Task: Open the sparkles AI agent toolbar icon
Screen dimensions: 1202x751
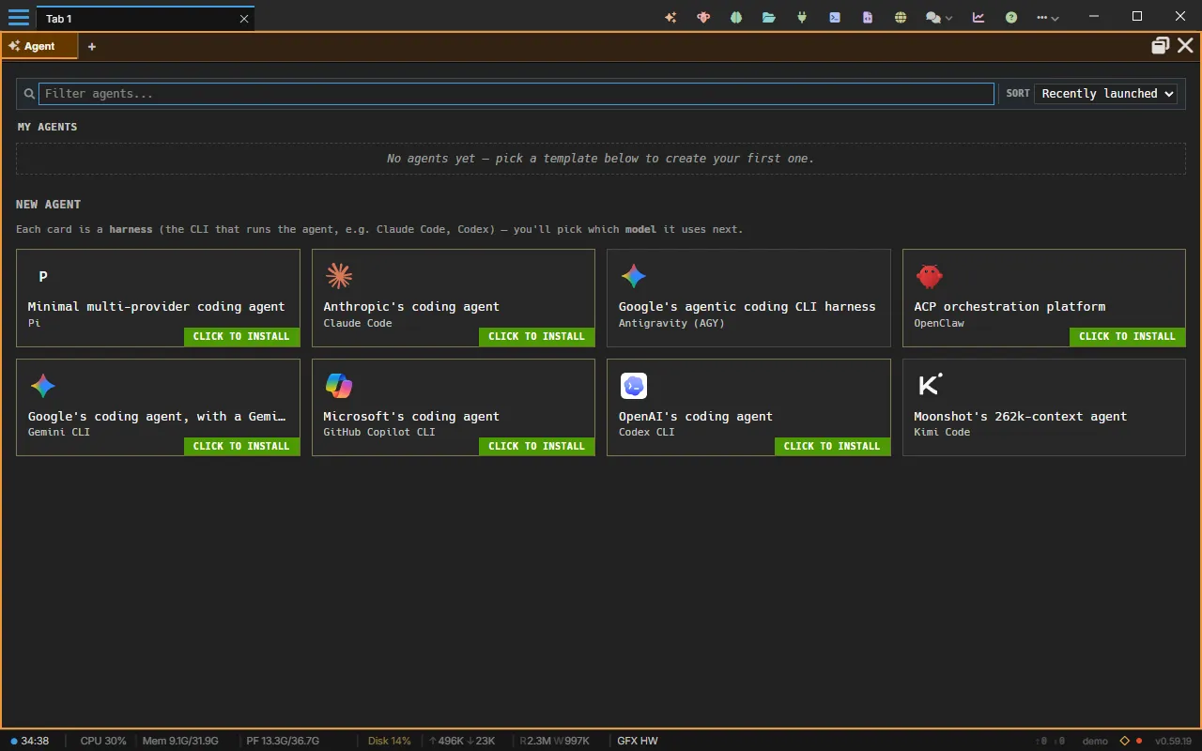Action: 670,17
